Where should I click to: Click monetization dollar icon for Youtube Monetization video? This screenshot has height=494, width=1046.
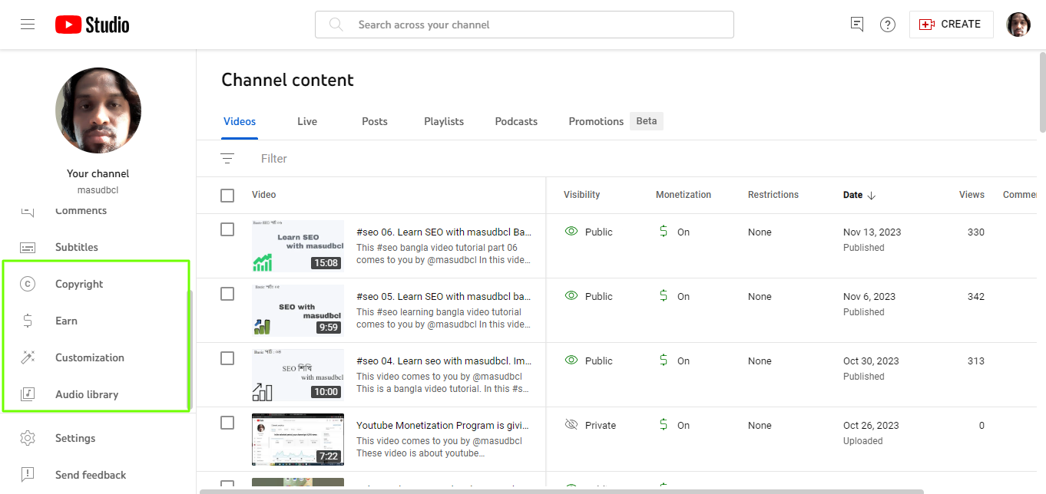point(664,424)
